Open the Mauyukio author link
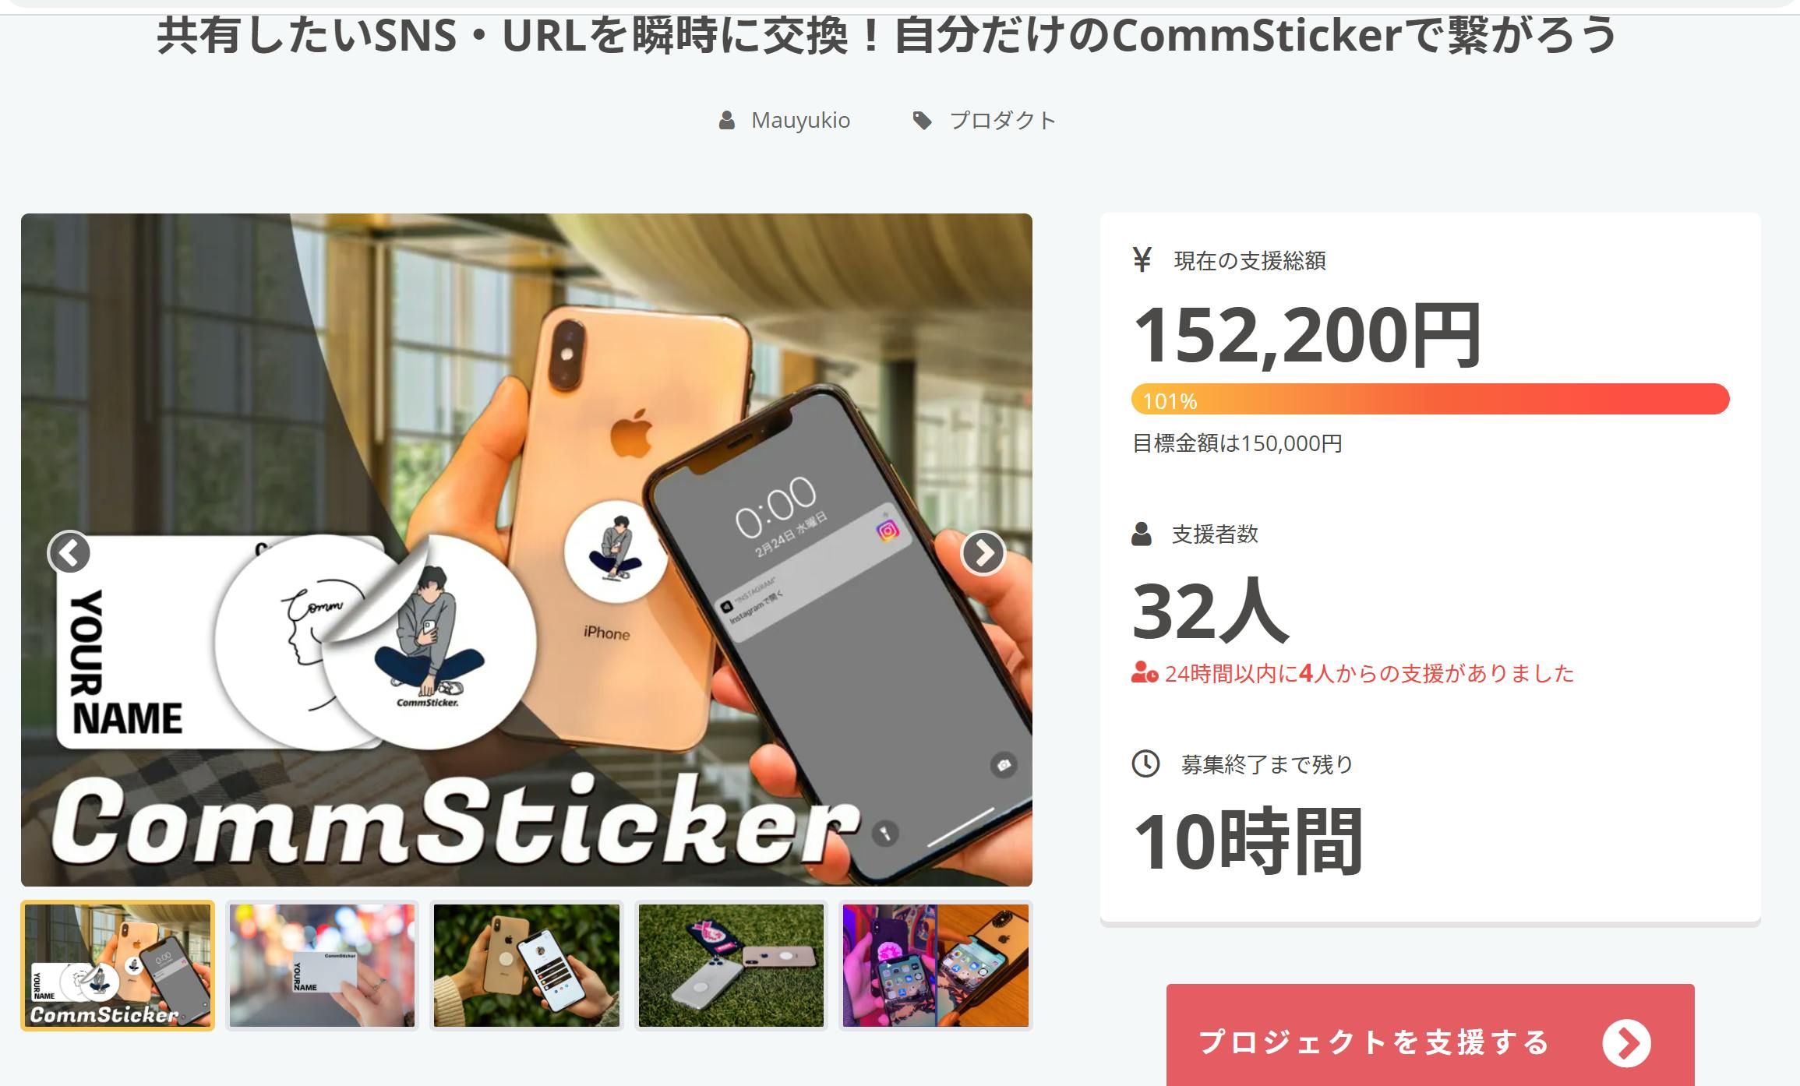The height and width of the screenshot is (1086, 1800). tap(800, 120)
